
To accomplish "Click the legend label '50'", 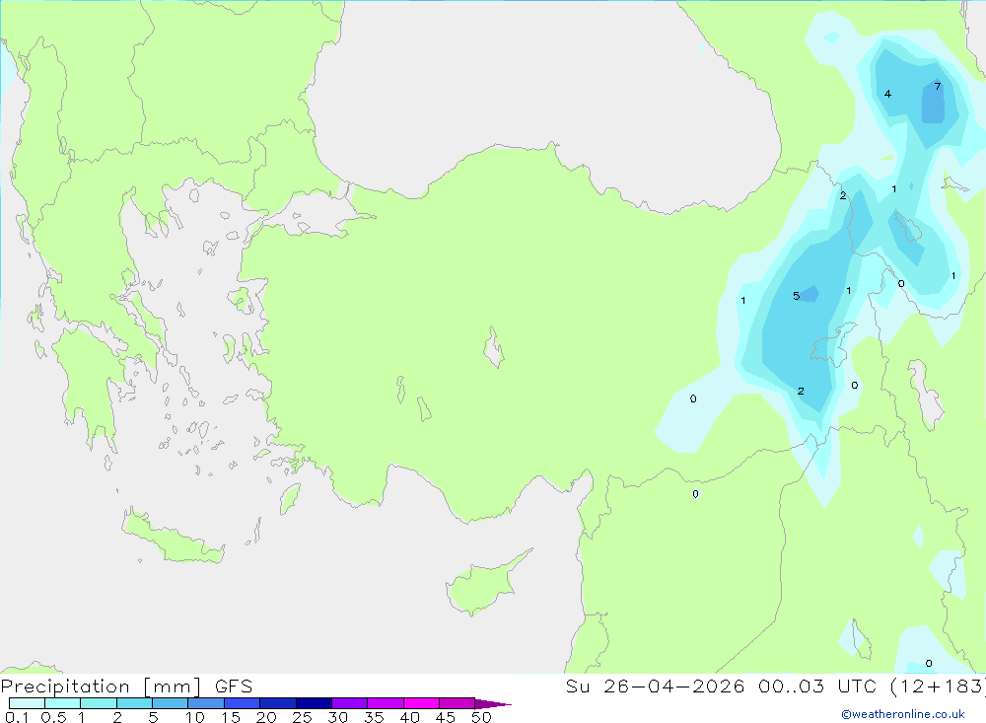I will (481, 717).
